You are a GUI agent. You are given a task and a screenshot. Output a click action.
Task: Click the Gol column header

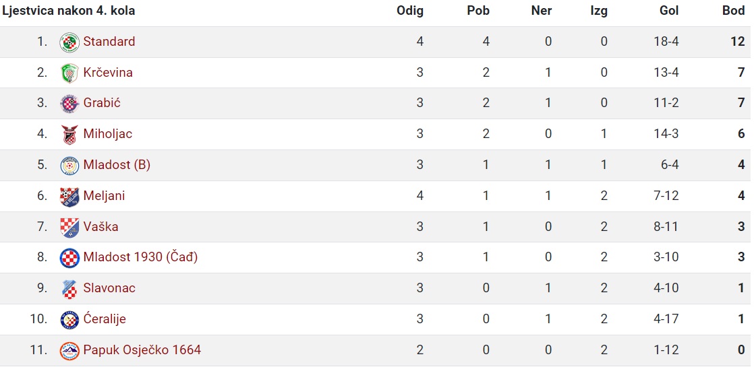[x=669, y=11]
